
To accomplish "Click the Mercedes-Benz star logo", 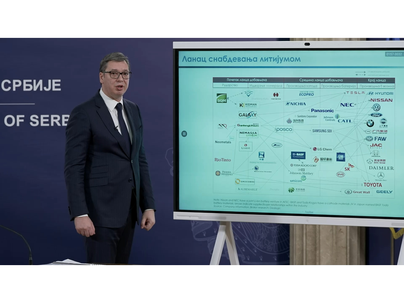I will tap(381, 175).
